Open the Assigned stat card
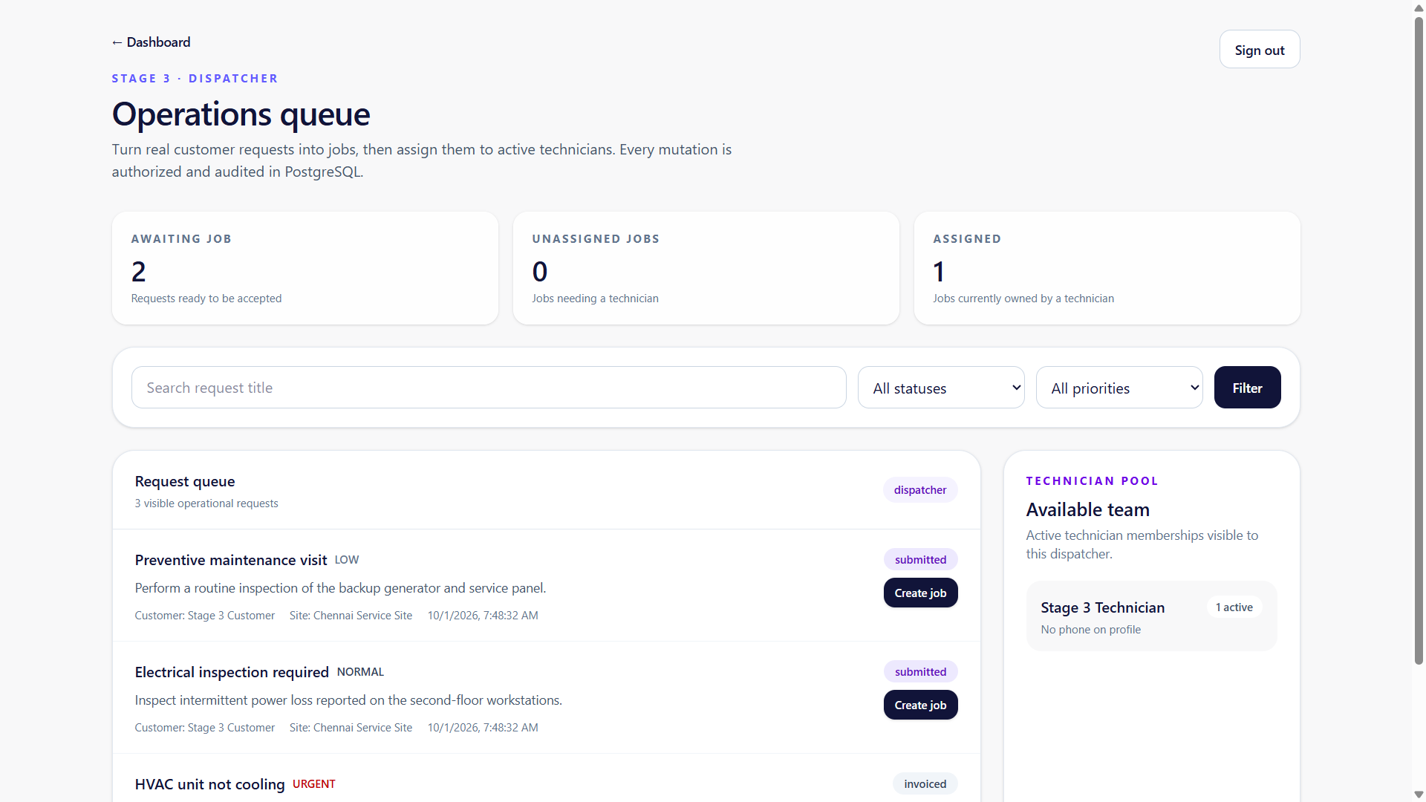 [1107, 268]
